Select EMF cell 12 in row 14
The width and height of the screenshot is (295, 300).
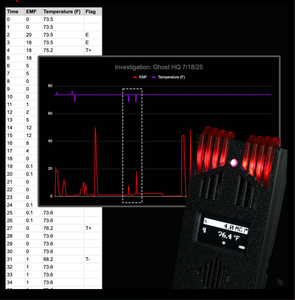pyautogui.click(x=31, y=128)
